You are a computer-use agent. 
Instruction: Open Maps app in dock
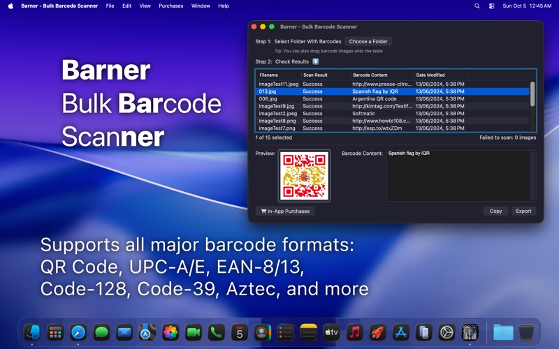click(x=147, y=333)
